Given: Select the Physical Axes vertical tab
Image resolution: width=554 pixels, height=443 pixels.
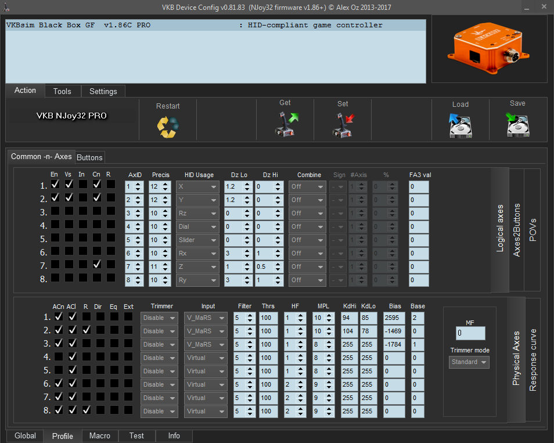Looking at the screenshot, I should pos(516,358).
